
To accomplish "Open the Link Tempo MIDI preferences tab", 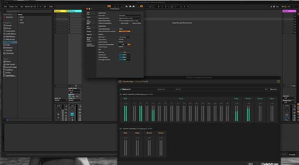I will [x=91, y=22].
